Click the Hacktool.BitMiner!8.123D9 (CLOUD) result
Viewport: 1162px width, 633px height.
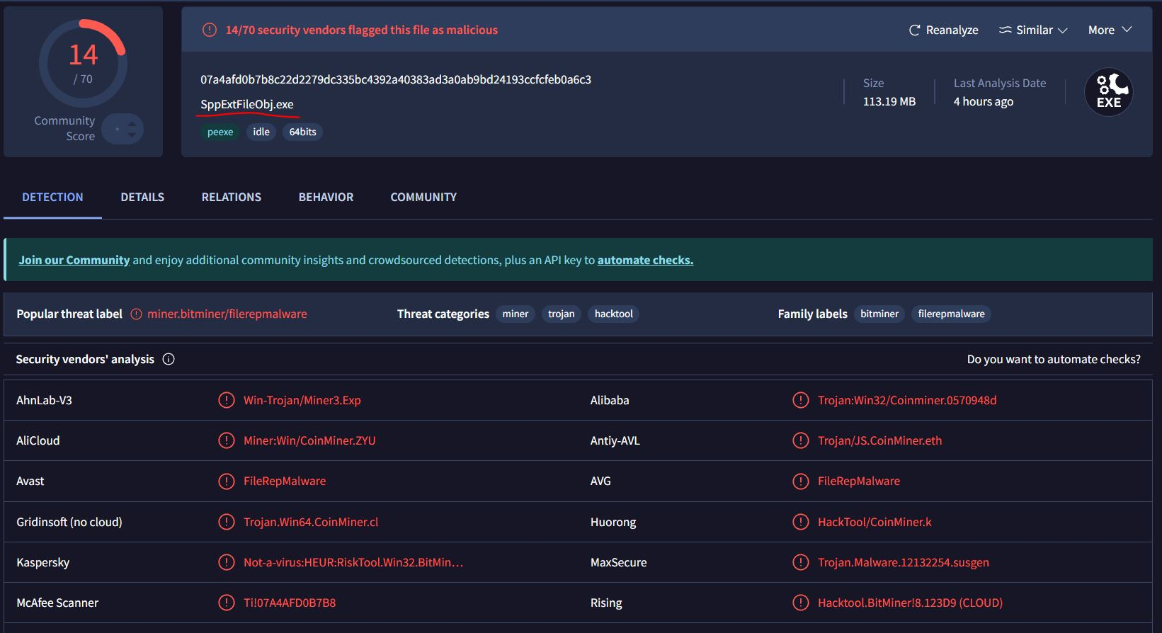coord(910,603)
